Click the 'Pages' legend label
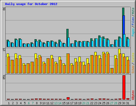Screen dimensions: 136x106 point(133,32)
